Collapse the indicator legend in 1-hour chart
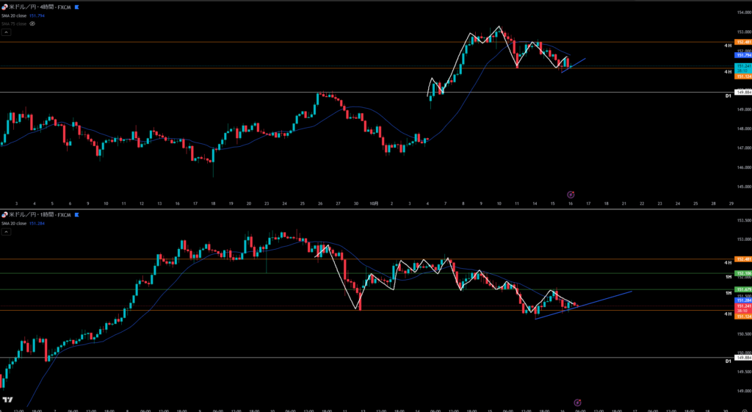This screenshot has height=412, width=752. click(6, 231)
